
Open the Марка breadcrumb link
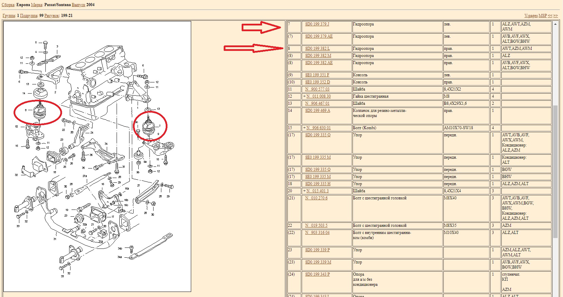(x=37, y=5)
